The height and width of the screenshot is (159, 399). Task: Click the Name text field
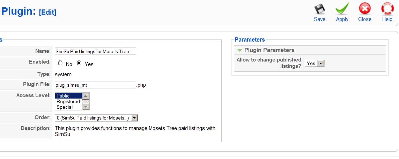[95, 51]
